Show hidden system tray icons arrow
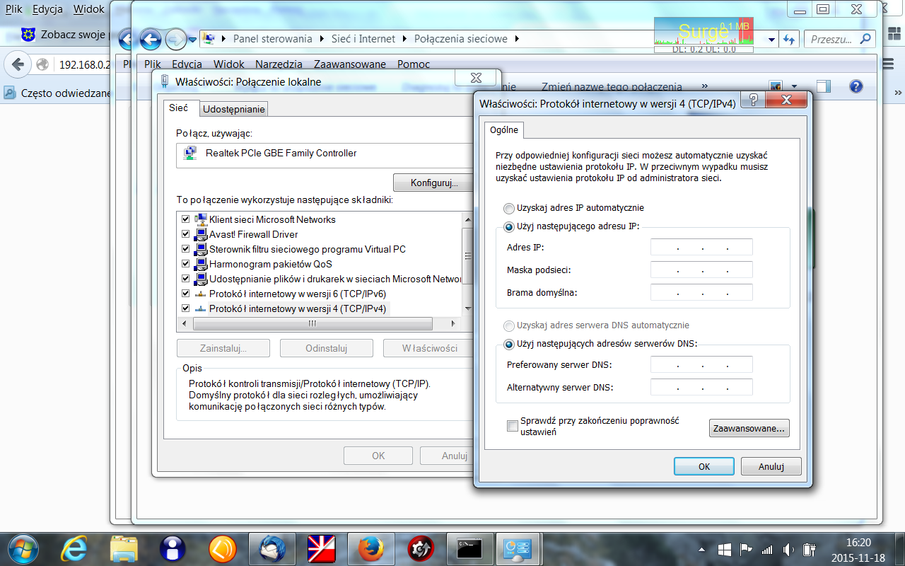Image resolution: width=905 pixels, height=566 pixels. (x=701, y=549)
